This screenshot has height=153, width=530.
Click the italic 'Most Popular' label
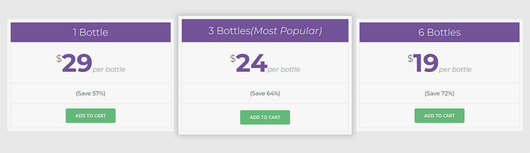(x=286, y=31)
